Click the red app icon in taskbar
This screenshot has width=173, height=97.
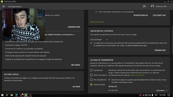[x=21, y=95]
